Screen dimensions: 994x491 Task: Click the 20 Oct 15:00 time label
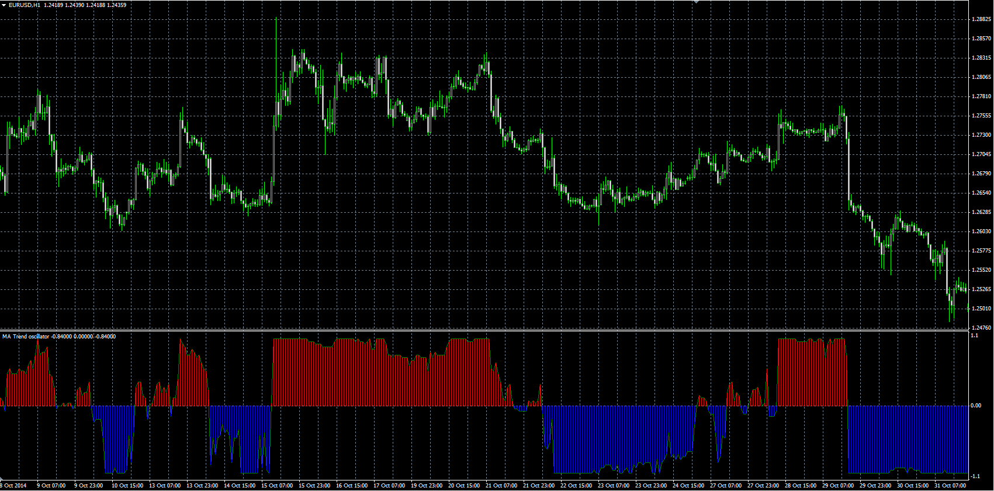click(464, 486)
